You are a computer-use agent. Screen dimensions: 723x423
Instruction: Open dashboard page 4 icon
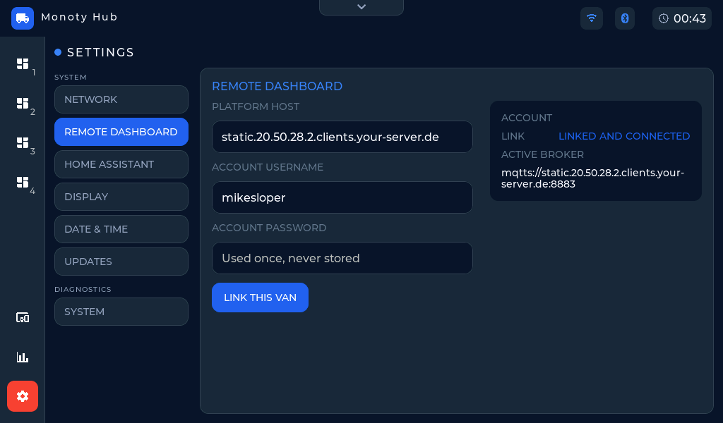23,183
